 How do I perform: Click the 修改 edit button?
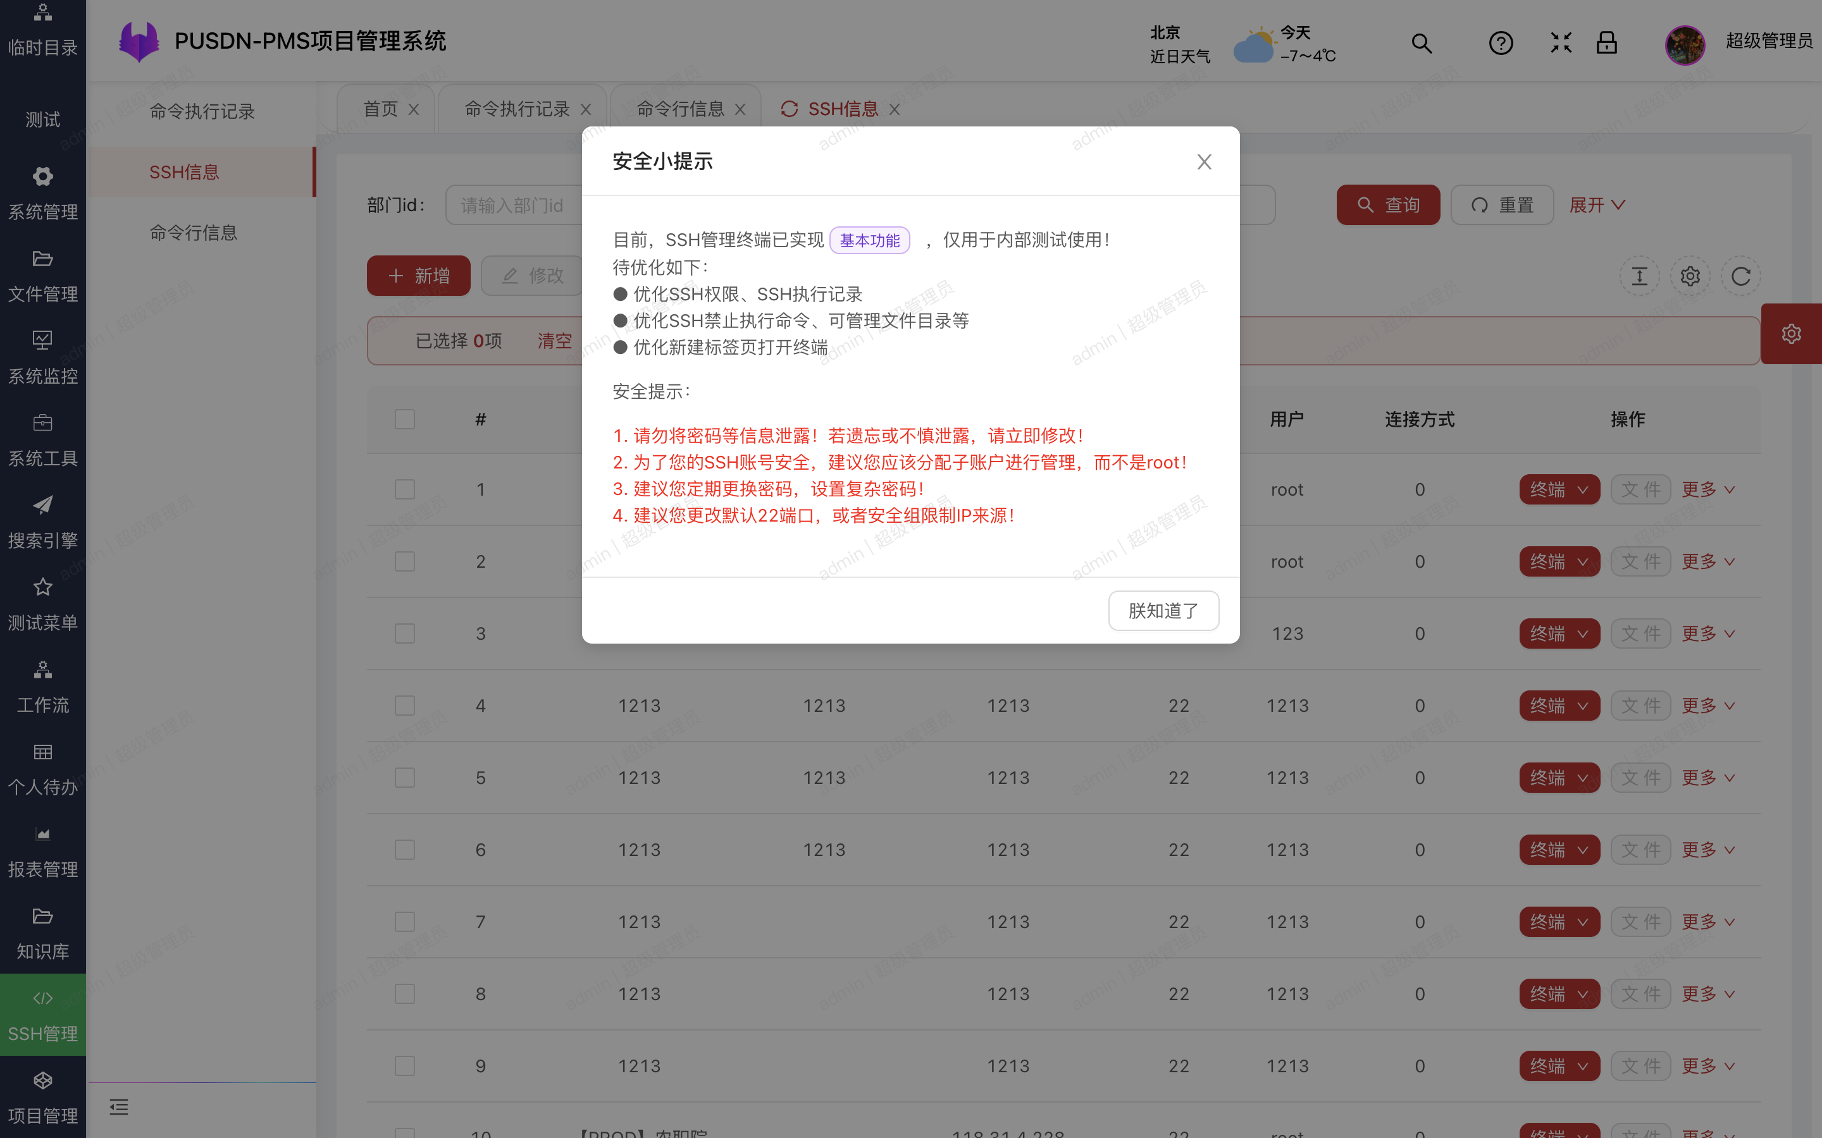(x=532, y=276)
